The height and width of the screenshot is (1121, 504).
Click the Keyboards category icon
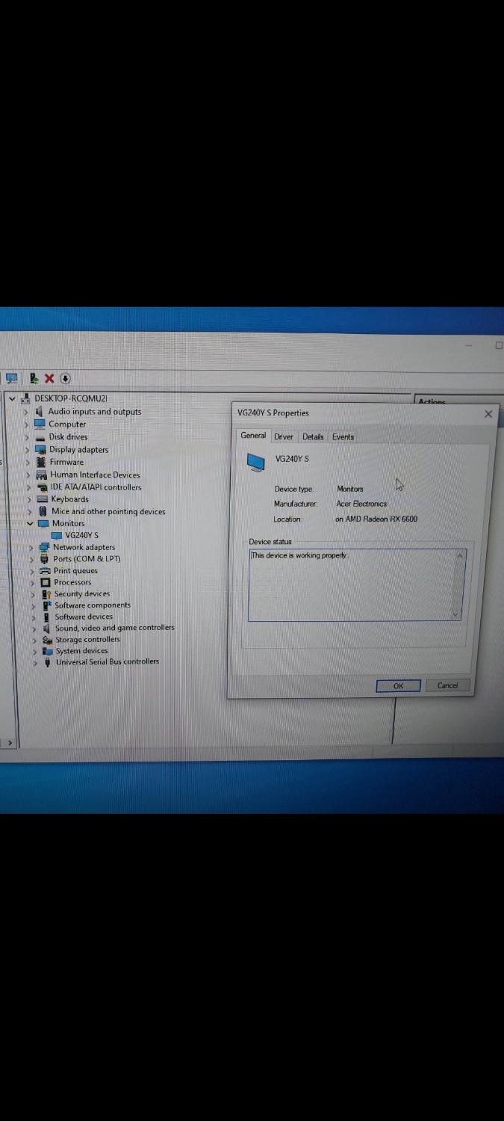point(43,499)
